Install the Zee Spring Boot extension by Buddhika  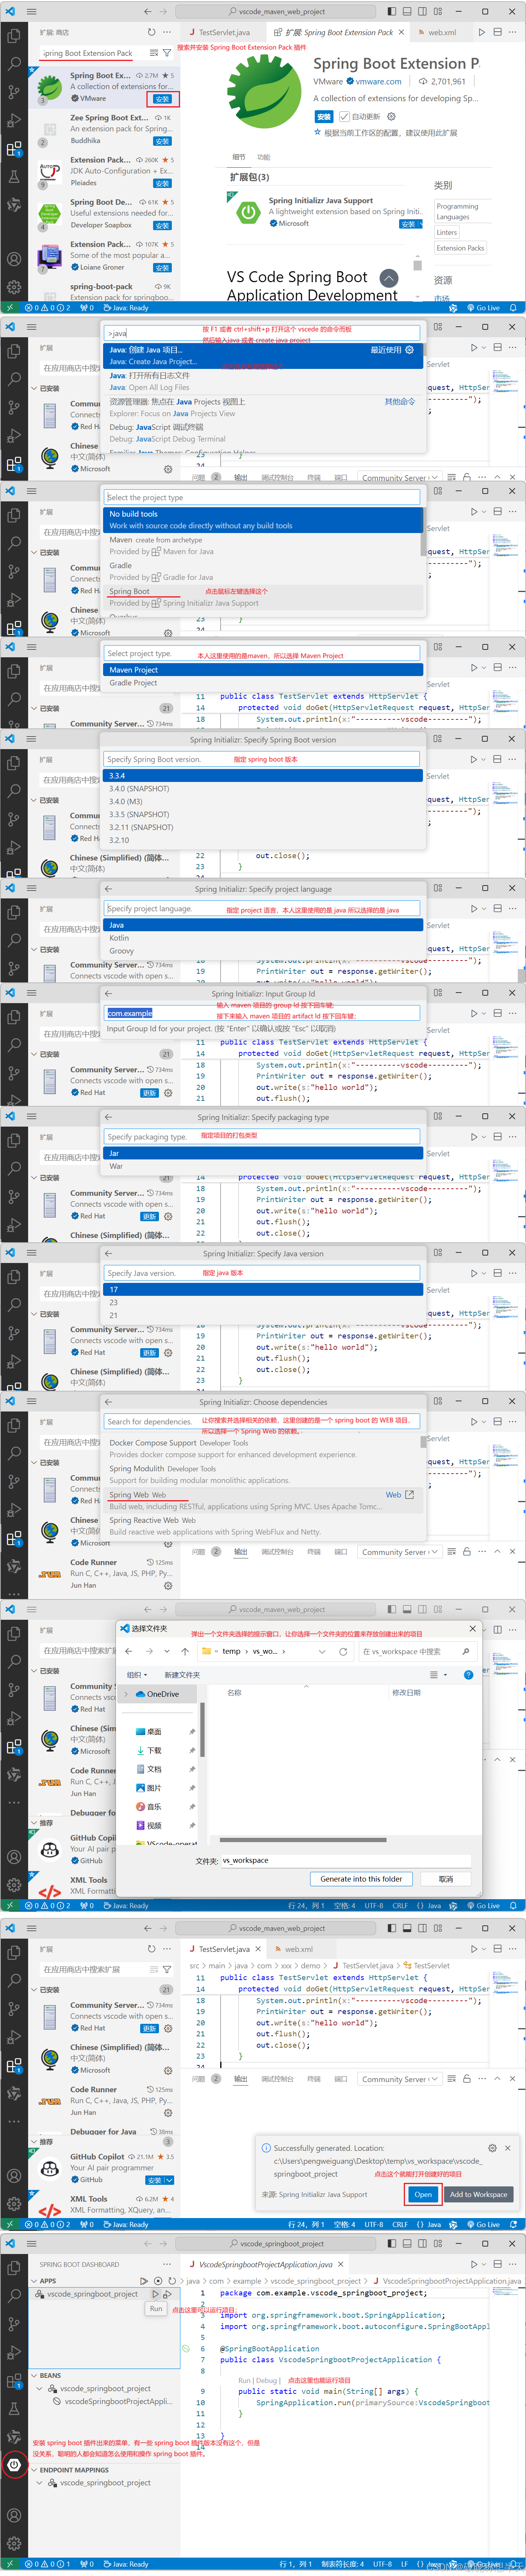coord(162,141)
